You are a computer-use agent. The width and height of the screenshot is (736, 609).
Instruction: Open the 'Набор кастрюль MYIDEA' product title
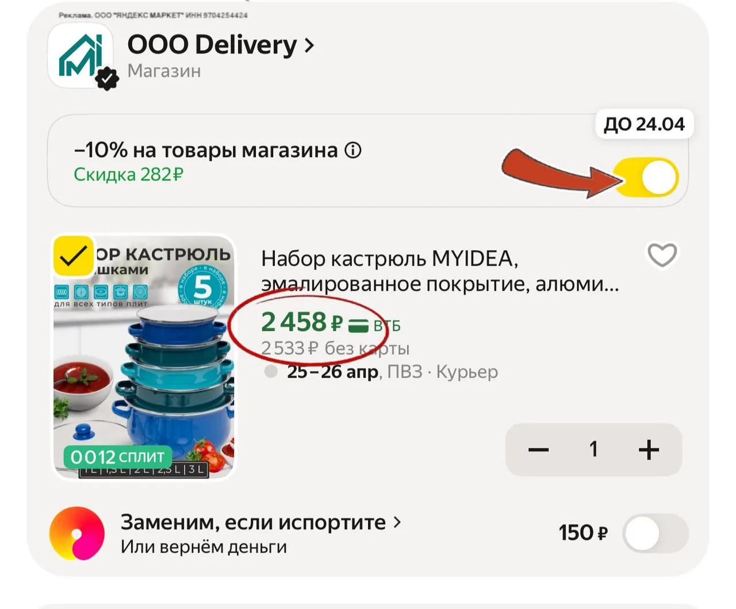440,271
